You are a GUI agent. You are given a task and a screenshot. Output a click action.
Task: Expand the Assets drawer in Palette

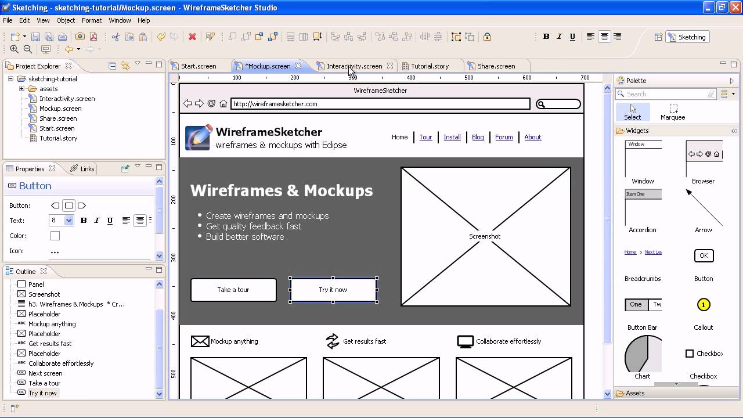[x=677, y=393]
